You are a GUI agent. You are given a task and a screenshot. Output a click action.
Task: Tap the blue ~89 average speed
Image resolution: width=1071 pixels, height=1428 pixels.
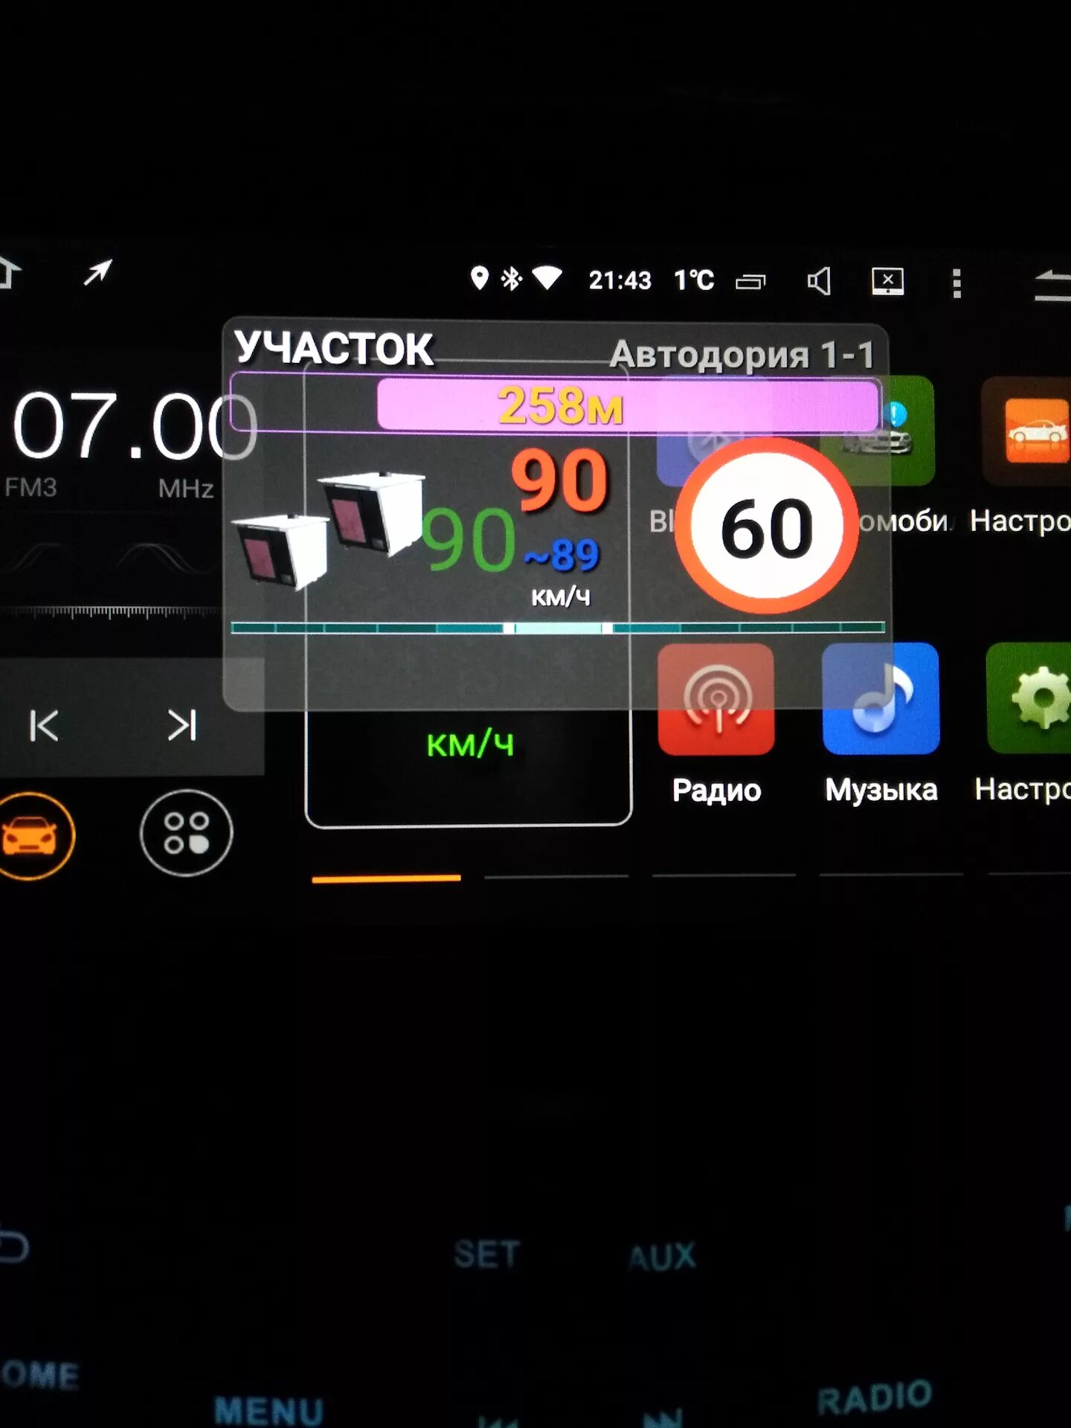[562, 555]
